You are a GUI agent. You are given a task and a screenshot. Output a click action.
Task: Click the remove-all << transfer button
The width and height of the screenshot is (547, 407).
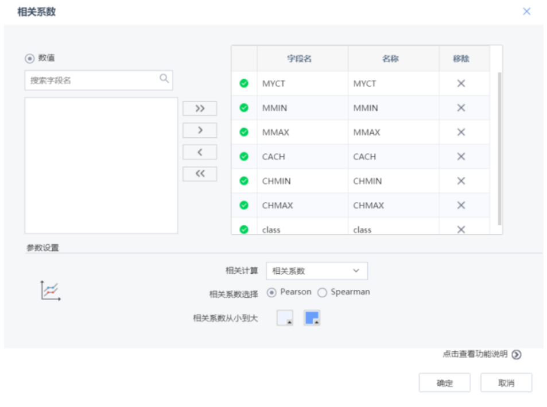click(x=199, y=173)
